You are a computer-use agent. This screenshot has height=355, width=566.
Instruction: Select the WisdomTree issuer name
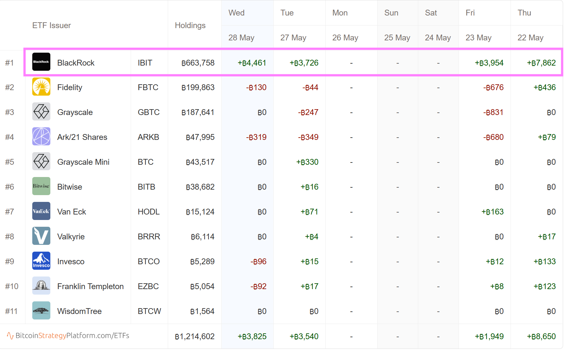(79, 311)
